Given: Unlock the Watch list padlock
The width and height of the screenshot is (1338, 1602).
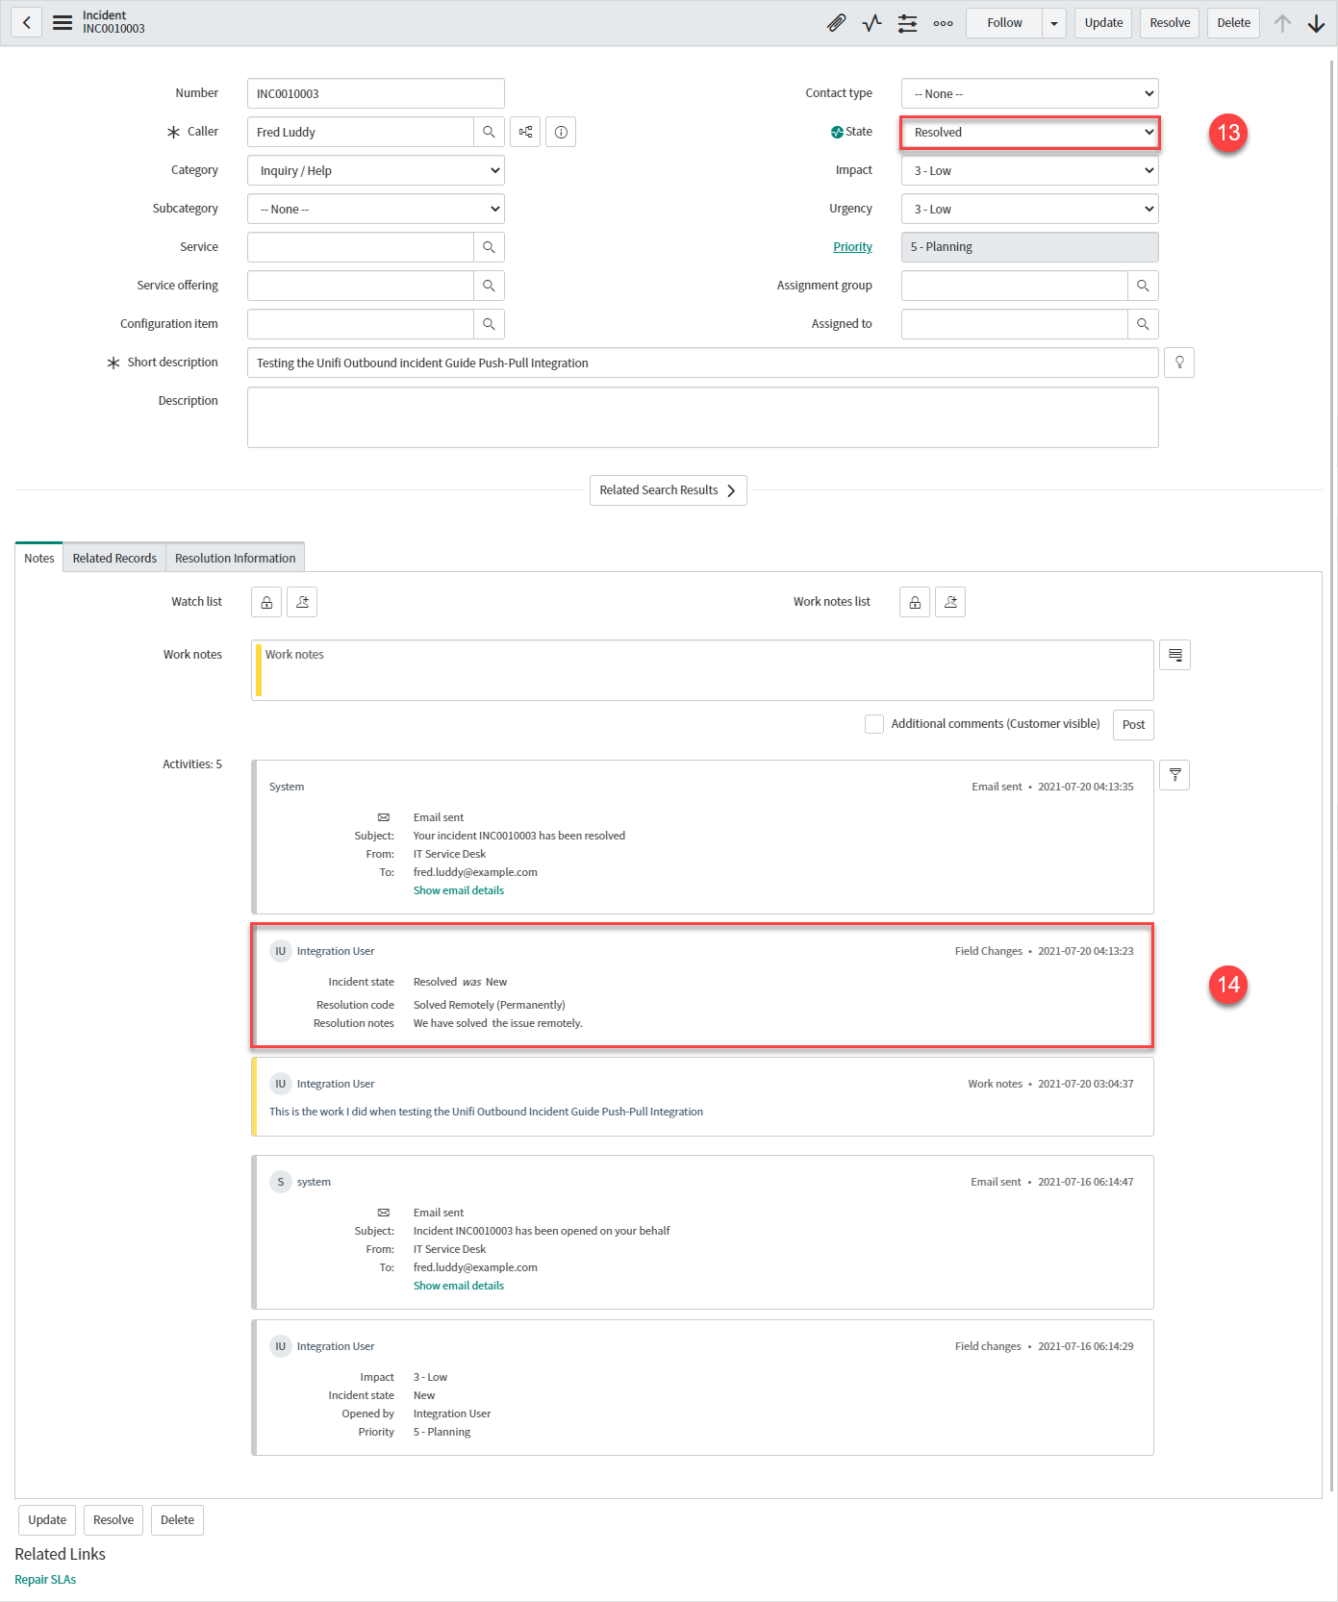Looking at the screenshot, I should (266, 602).
